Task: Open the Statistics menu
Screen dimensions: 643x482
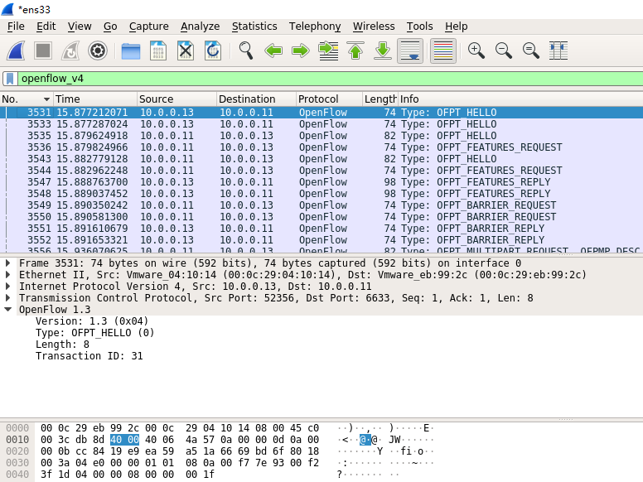Action: pyautogui.click(x=254, y=27)
